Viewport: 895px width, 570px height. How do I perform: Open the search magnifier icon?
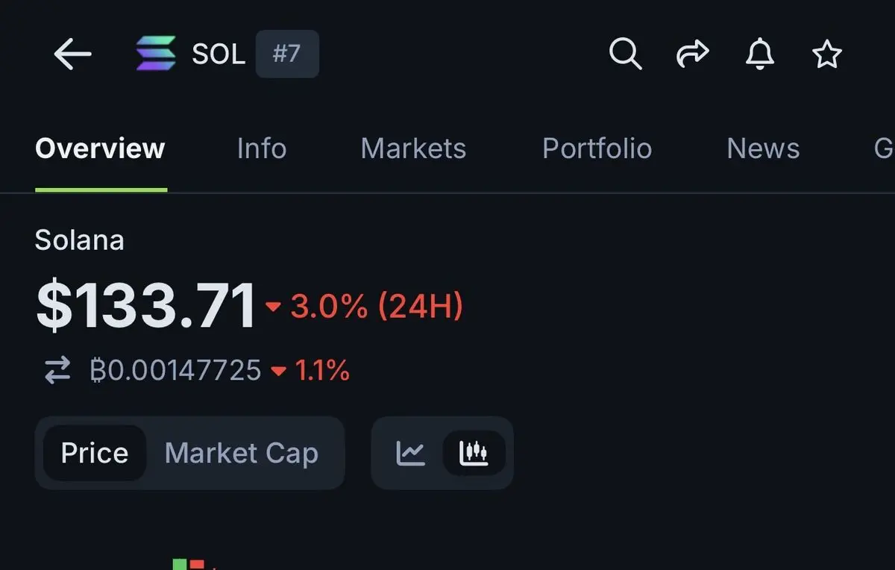(625, 54)
